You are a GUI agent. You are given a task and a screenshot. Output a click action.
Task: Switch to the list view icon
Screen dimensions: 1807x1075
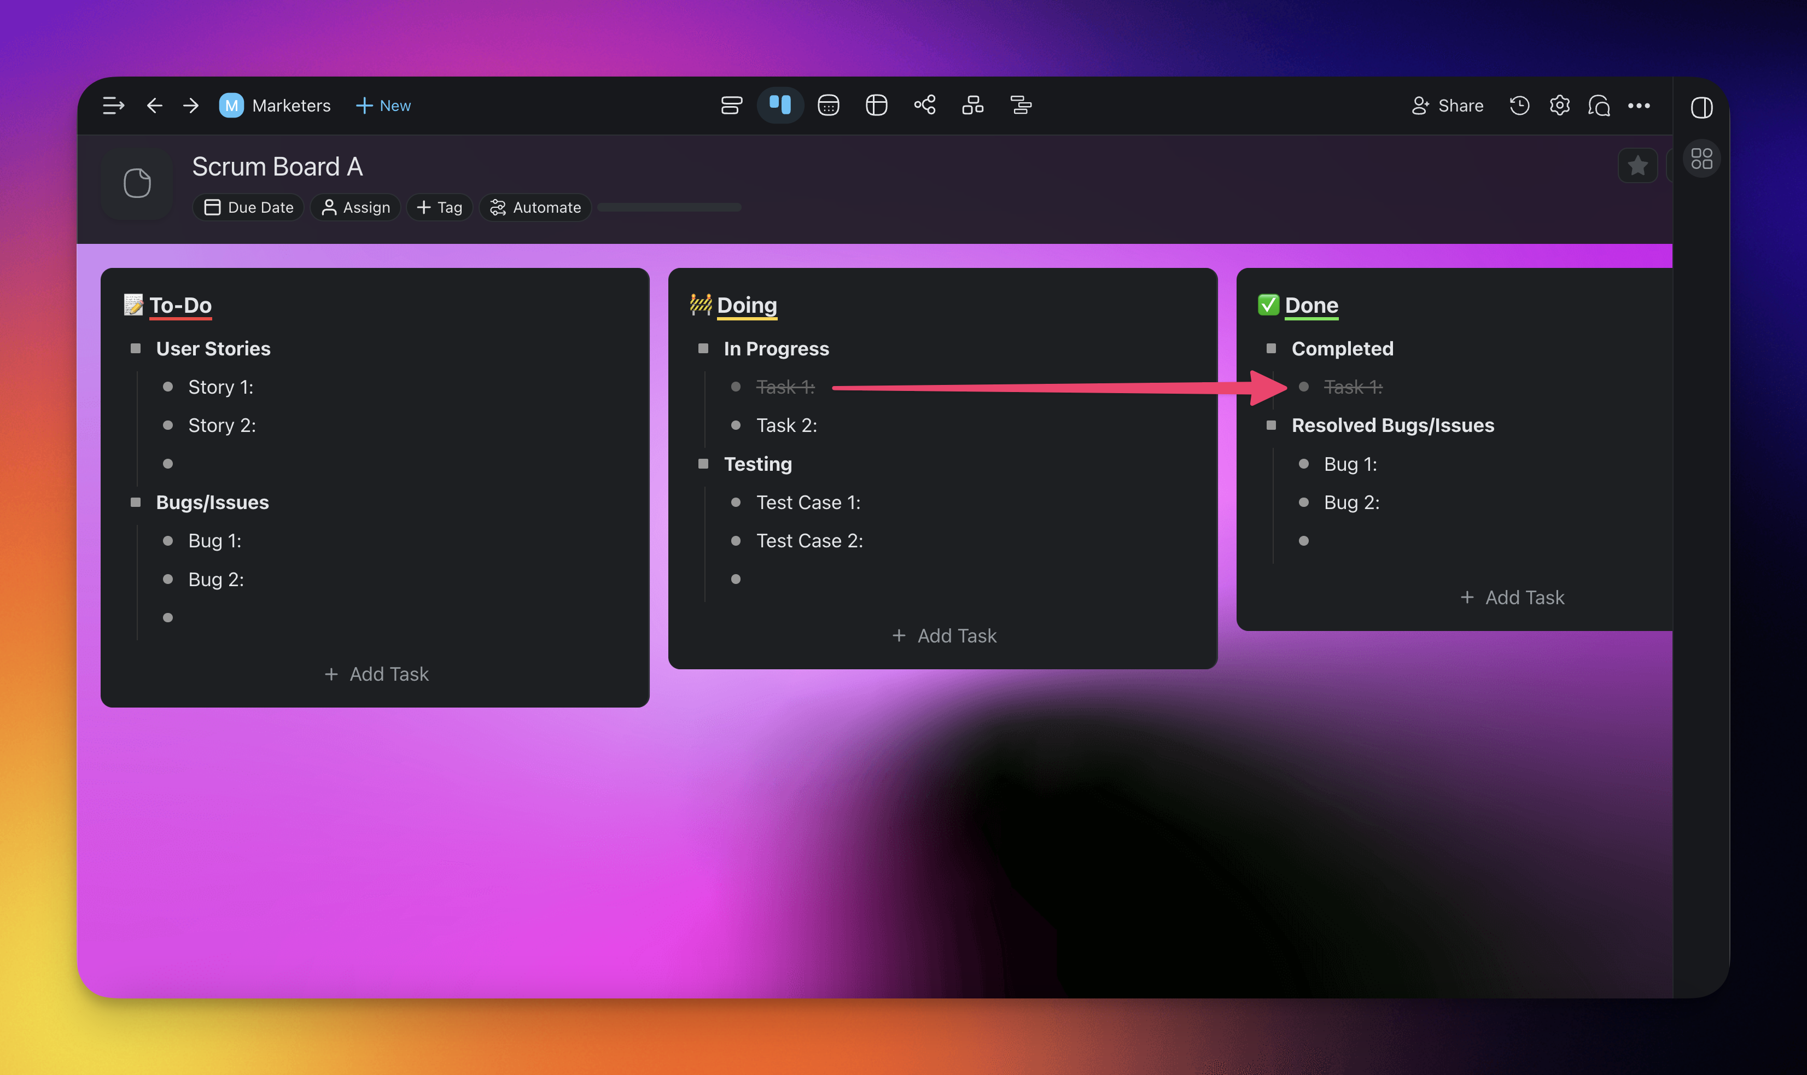click(x=731, y=106)
